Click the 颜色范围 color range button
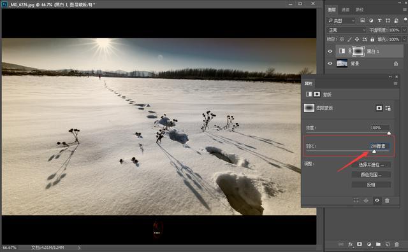The width and height of the screenshot is (408, 252). pyautogui.click(x=371, y=175)
